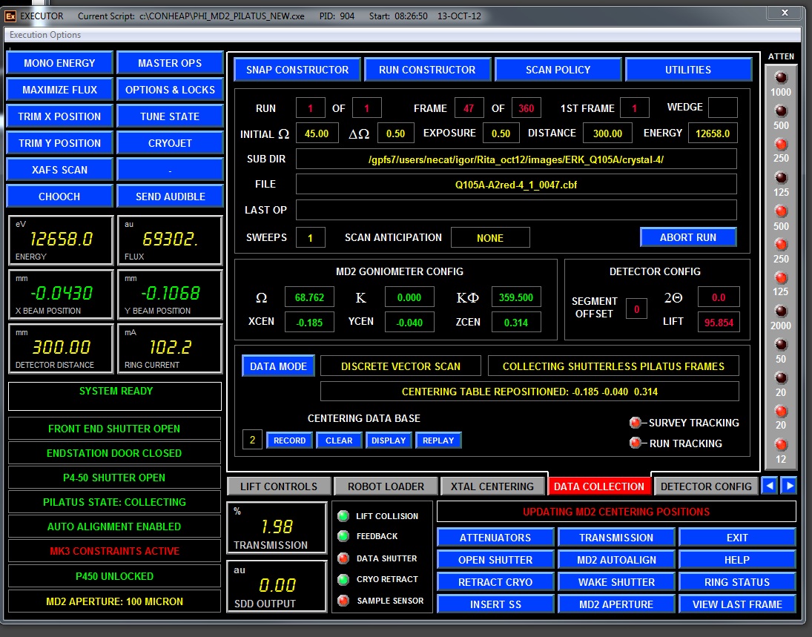The height and width of the screenshot is (637, 812).
Task: Click the Data Shutter status LED
Action: tap(343, 558)
